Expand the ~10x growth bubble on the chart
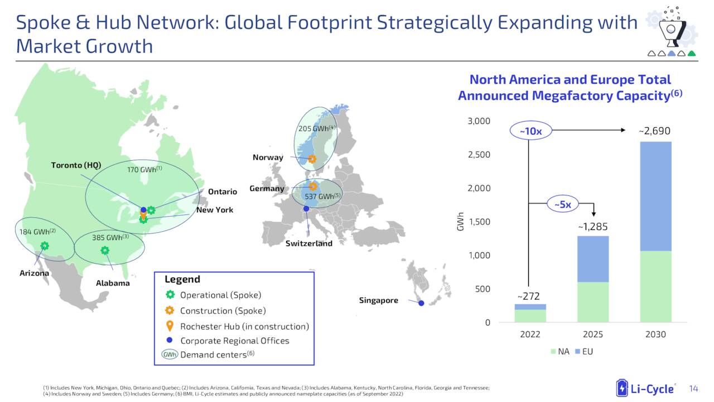The height and width of the screenshot is (402, 714). pos(530,130)
